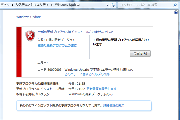Viewport: 180px width, 120px height.
Task: Expand the arrow before システムとセキュリティ breadcrumb
Action: click(13, 5)
